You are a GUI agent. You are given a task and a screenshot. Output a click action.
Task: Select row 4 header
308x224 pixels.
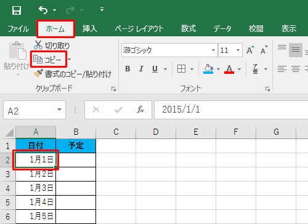click(x=7, y=188)
